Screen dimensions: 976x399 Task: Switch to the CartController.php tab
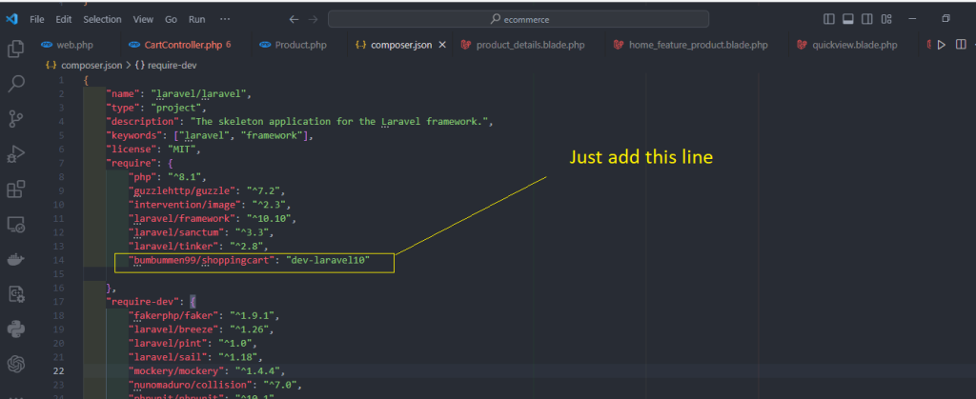click(184, 45)
